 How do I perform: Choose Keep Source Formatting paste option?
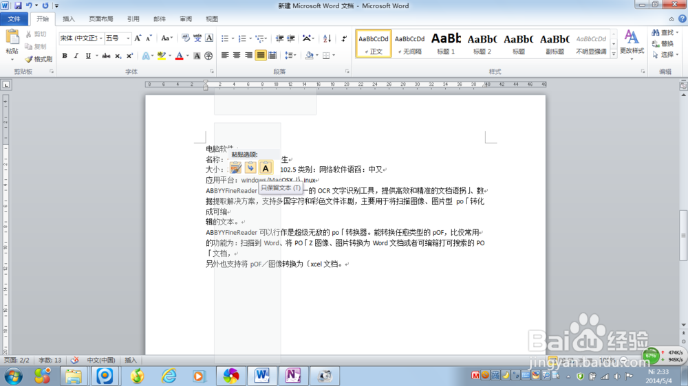click(x=235, y=168)
